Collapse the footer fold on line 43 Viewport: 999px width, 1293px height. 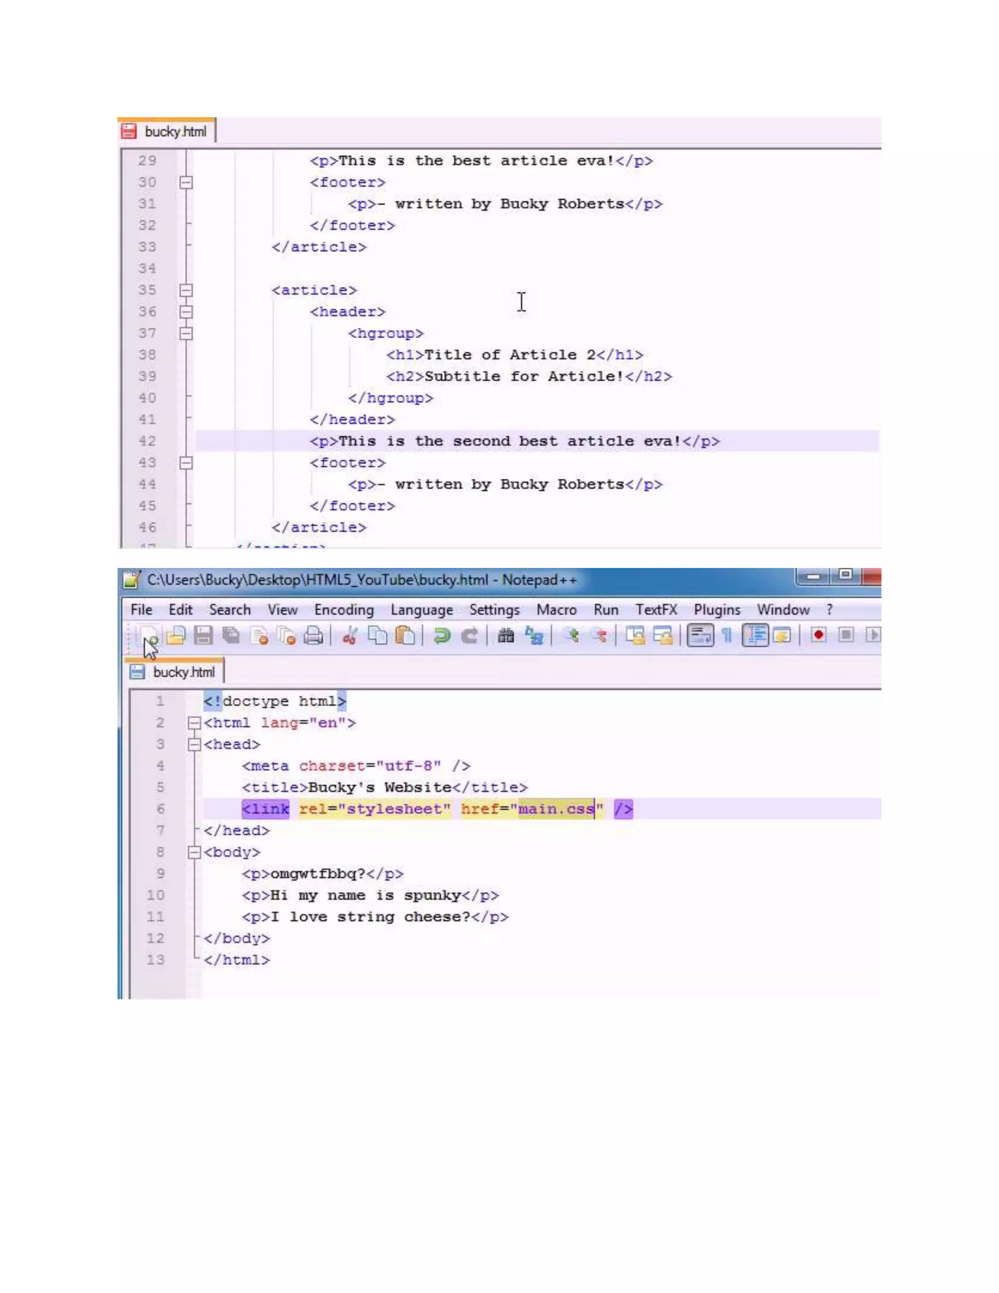pyautogui.click(x=186, y=463)
